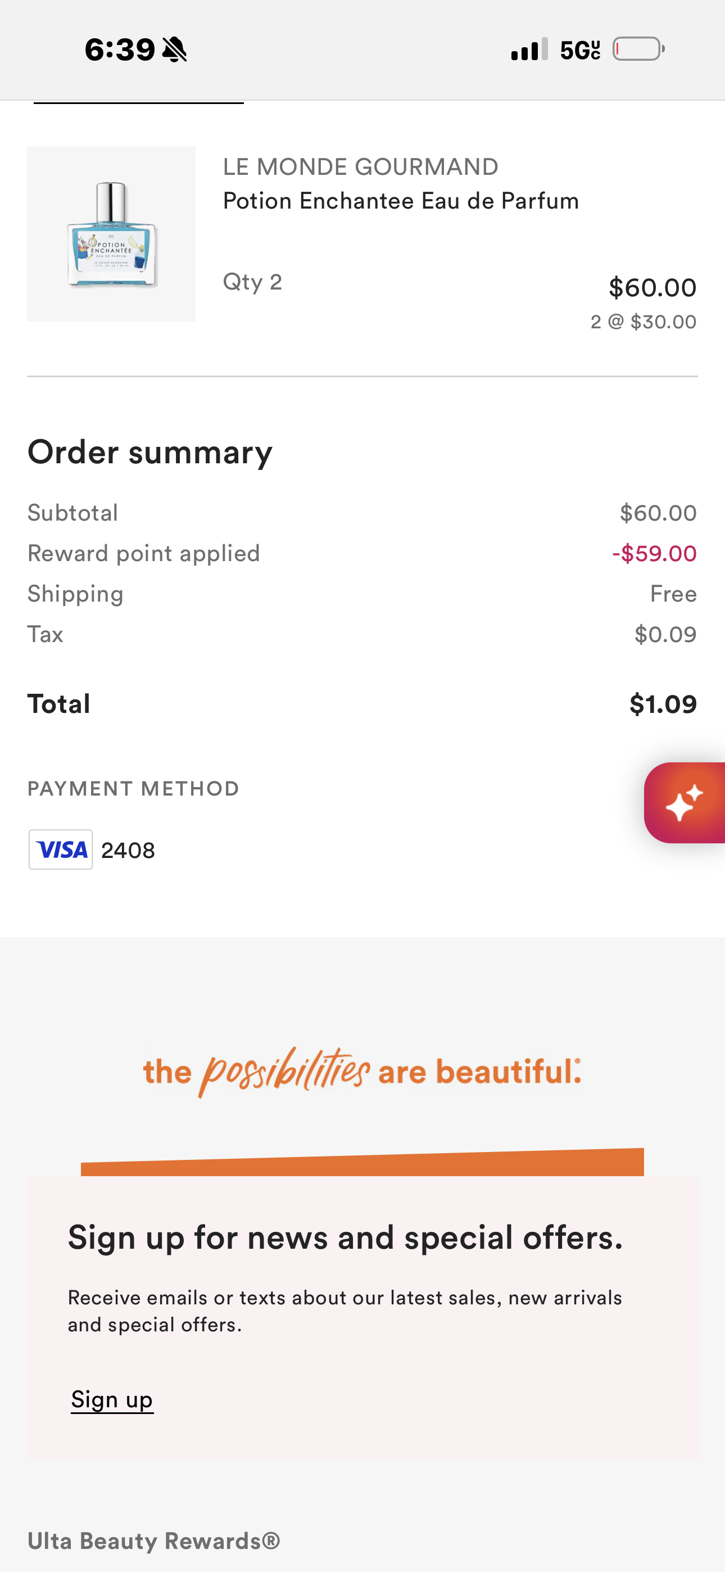725x1572 pixels.
Task: Tap the Visa card logo
Action: coord(61,849)
